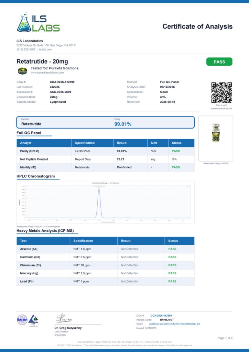Viewport: 249px width, 352px height.
Task: Click the Certificate of Analysis title
Action: click(x=197, y=26)
